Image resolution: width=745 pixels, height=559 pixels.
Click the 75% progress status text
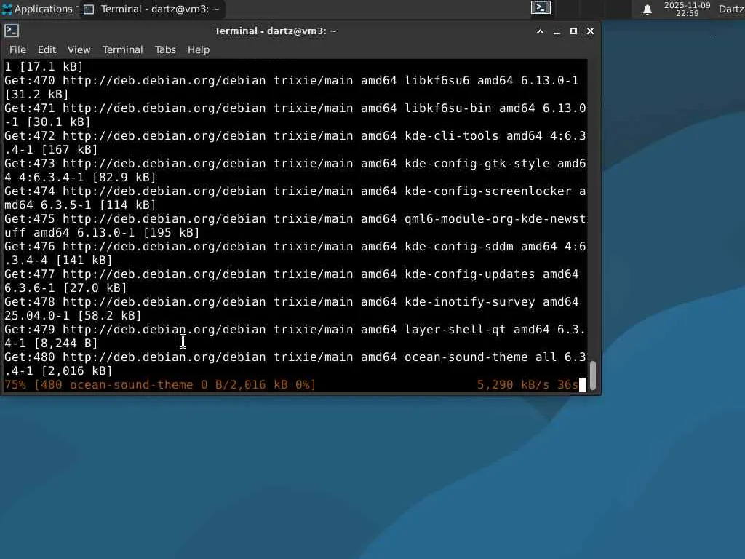(160, 384)
